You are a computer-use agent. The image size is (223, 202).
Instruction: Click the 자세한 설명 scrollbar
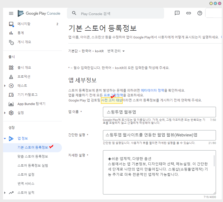pos(214,161)
